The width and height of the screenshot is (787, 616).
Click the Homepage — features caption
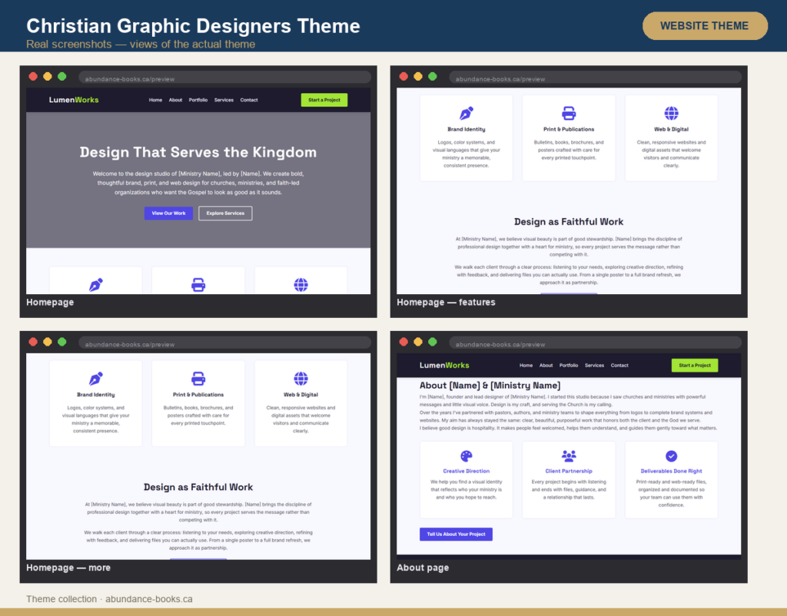click(446, 302)
